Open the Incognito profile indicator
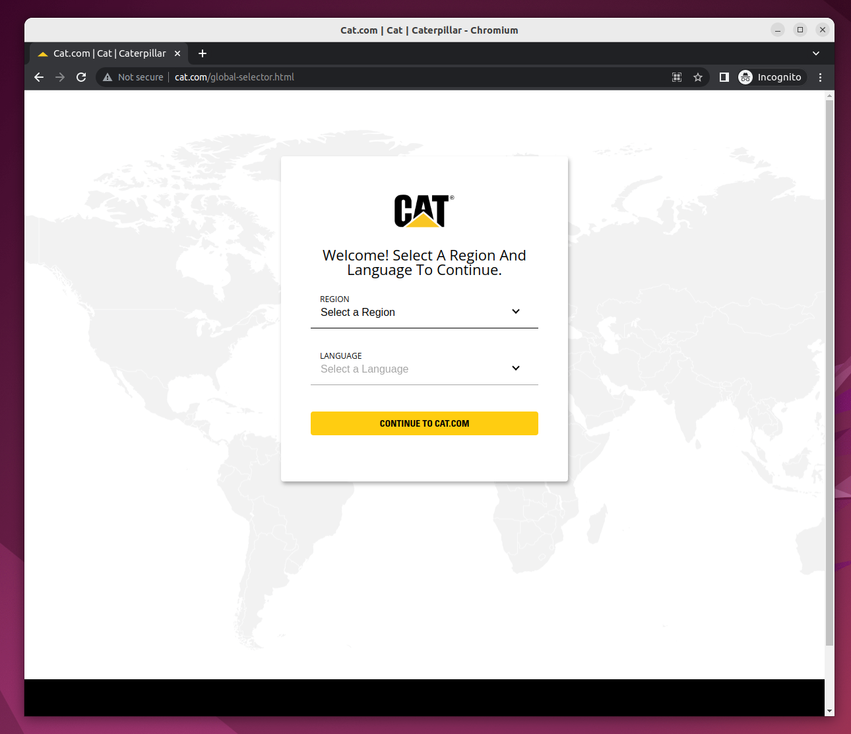This screenshot has height=734, width=851. click(x=771, y=77)
